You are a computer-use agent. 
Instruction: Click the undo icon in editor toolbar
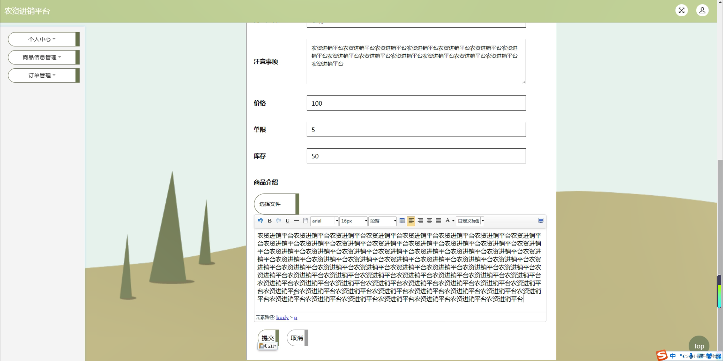pyautogui.click(x=260, y=221)
